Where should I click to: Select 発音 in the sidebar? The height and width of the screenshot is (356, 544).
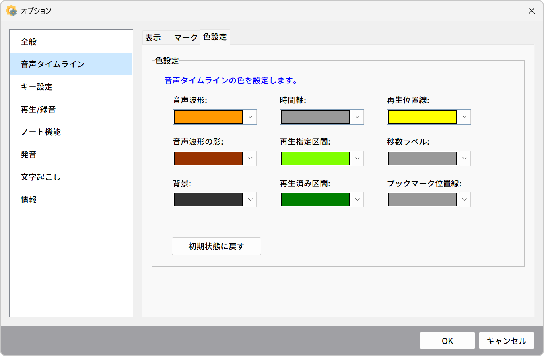tap(71, 154)
